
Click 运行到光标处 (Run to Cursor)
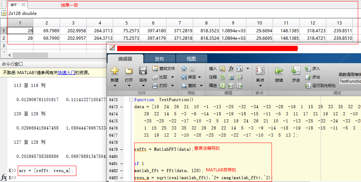click(321, 86)
